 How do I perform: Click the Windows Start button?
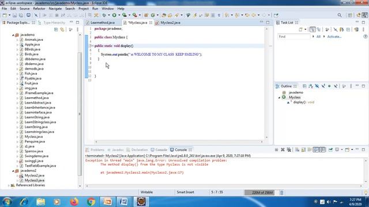(x=6, y=202)
